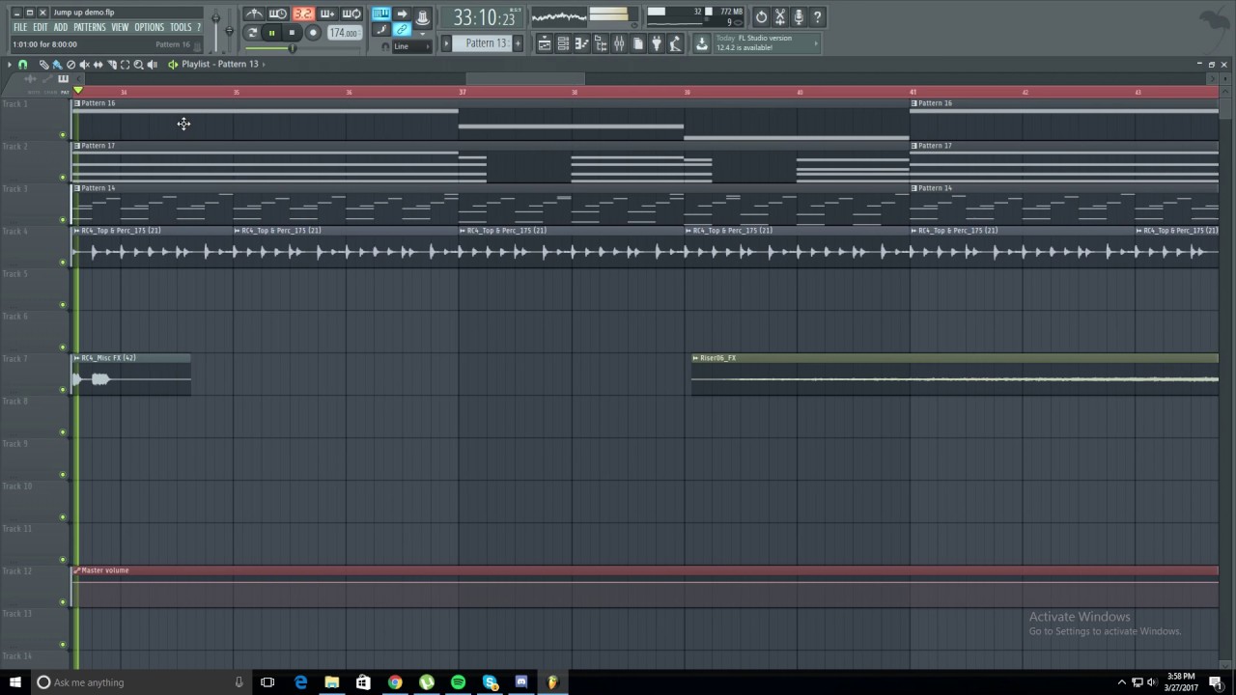
Task: Select the Playback preview tool
Action: click(x=152, y=64)
